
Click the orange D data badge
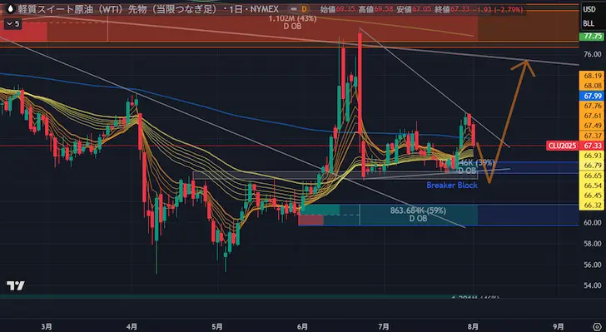pos(304,9)
